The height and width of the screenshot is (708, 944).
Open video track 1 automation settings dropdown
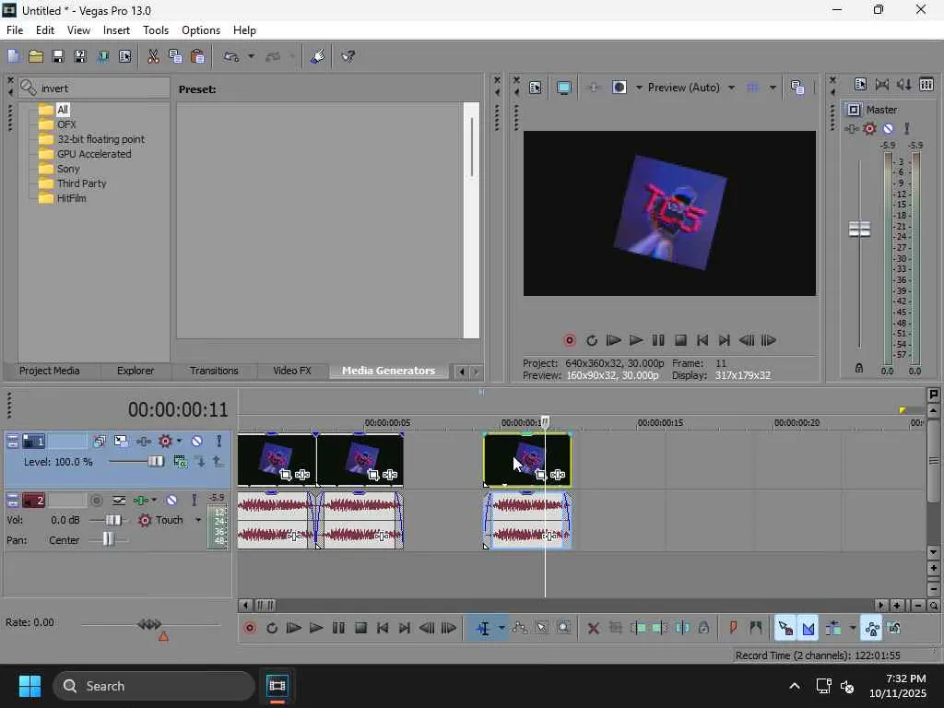[179, 442]
